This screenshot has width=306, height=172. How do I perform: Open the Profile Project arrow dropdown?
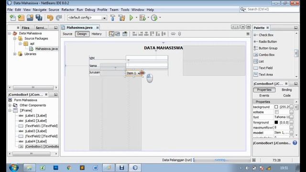(x=160, y=18)
